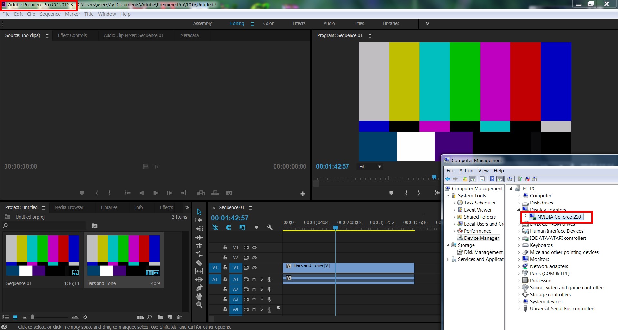Viewport: 618px width, 330px height.
Task: Show hidden Project panel tabs
Action: coord(187,207)
